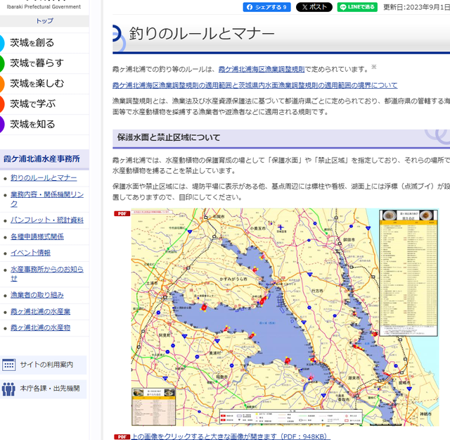Open the 業務内容・関係機関リンク link
The height and width of the screenshot is (440, 450).
click(47, 199)
